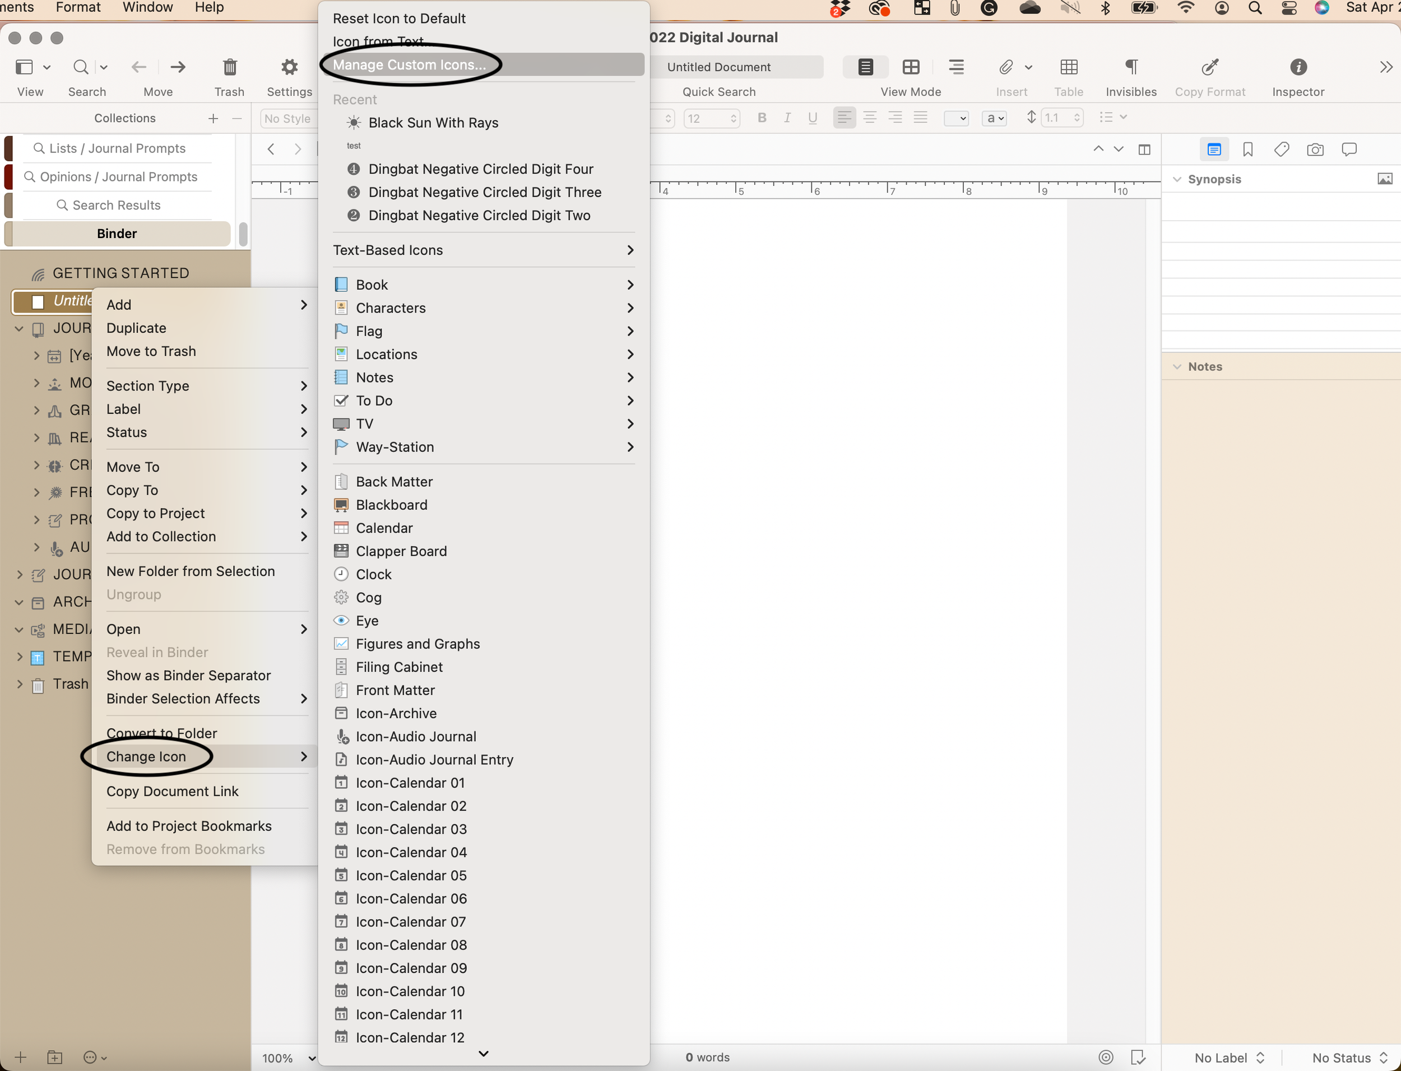Toggle bold text formatting
This screenshot has width=1401, height=1071.
(762, 118)
